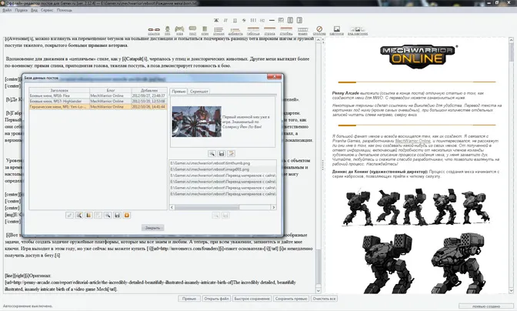Click the orange icon below the posts list

[126, 216]
